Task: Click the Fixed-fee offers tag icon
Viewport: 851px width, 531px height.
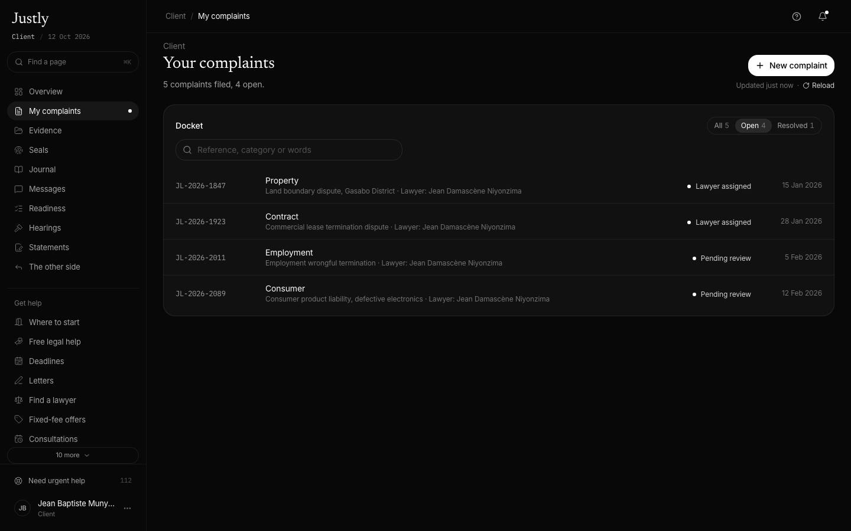Action: (19, 419)
